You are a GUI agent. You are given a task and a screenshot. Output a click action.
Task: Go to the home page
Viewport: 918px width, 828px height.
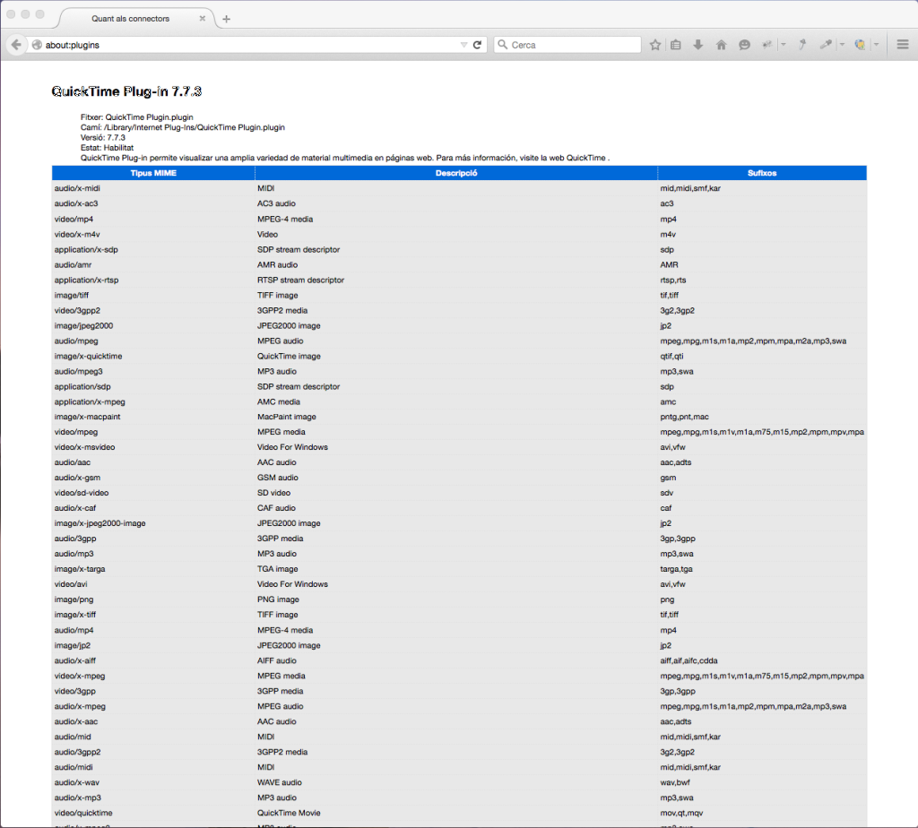pyautogui.click(x=721, y=45)
